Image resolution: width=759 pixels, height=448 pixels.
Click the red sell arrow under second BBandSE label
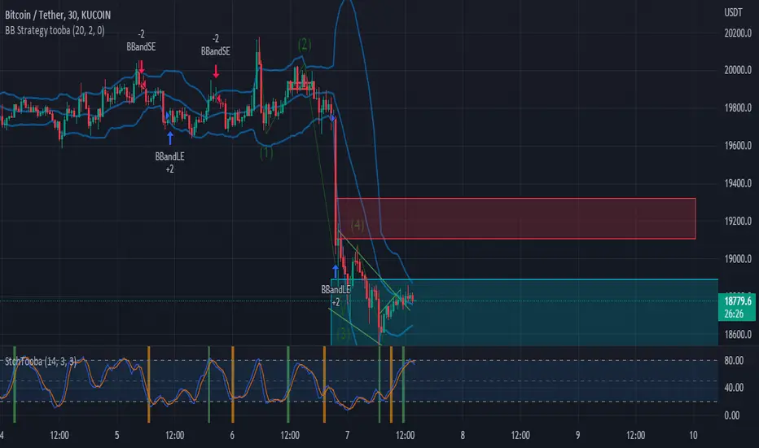click(216, 72)
